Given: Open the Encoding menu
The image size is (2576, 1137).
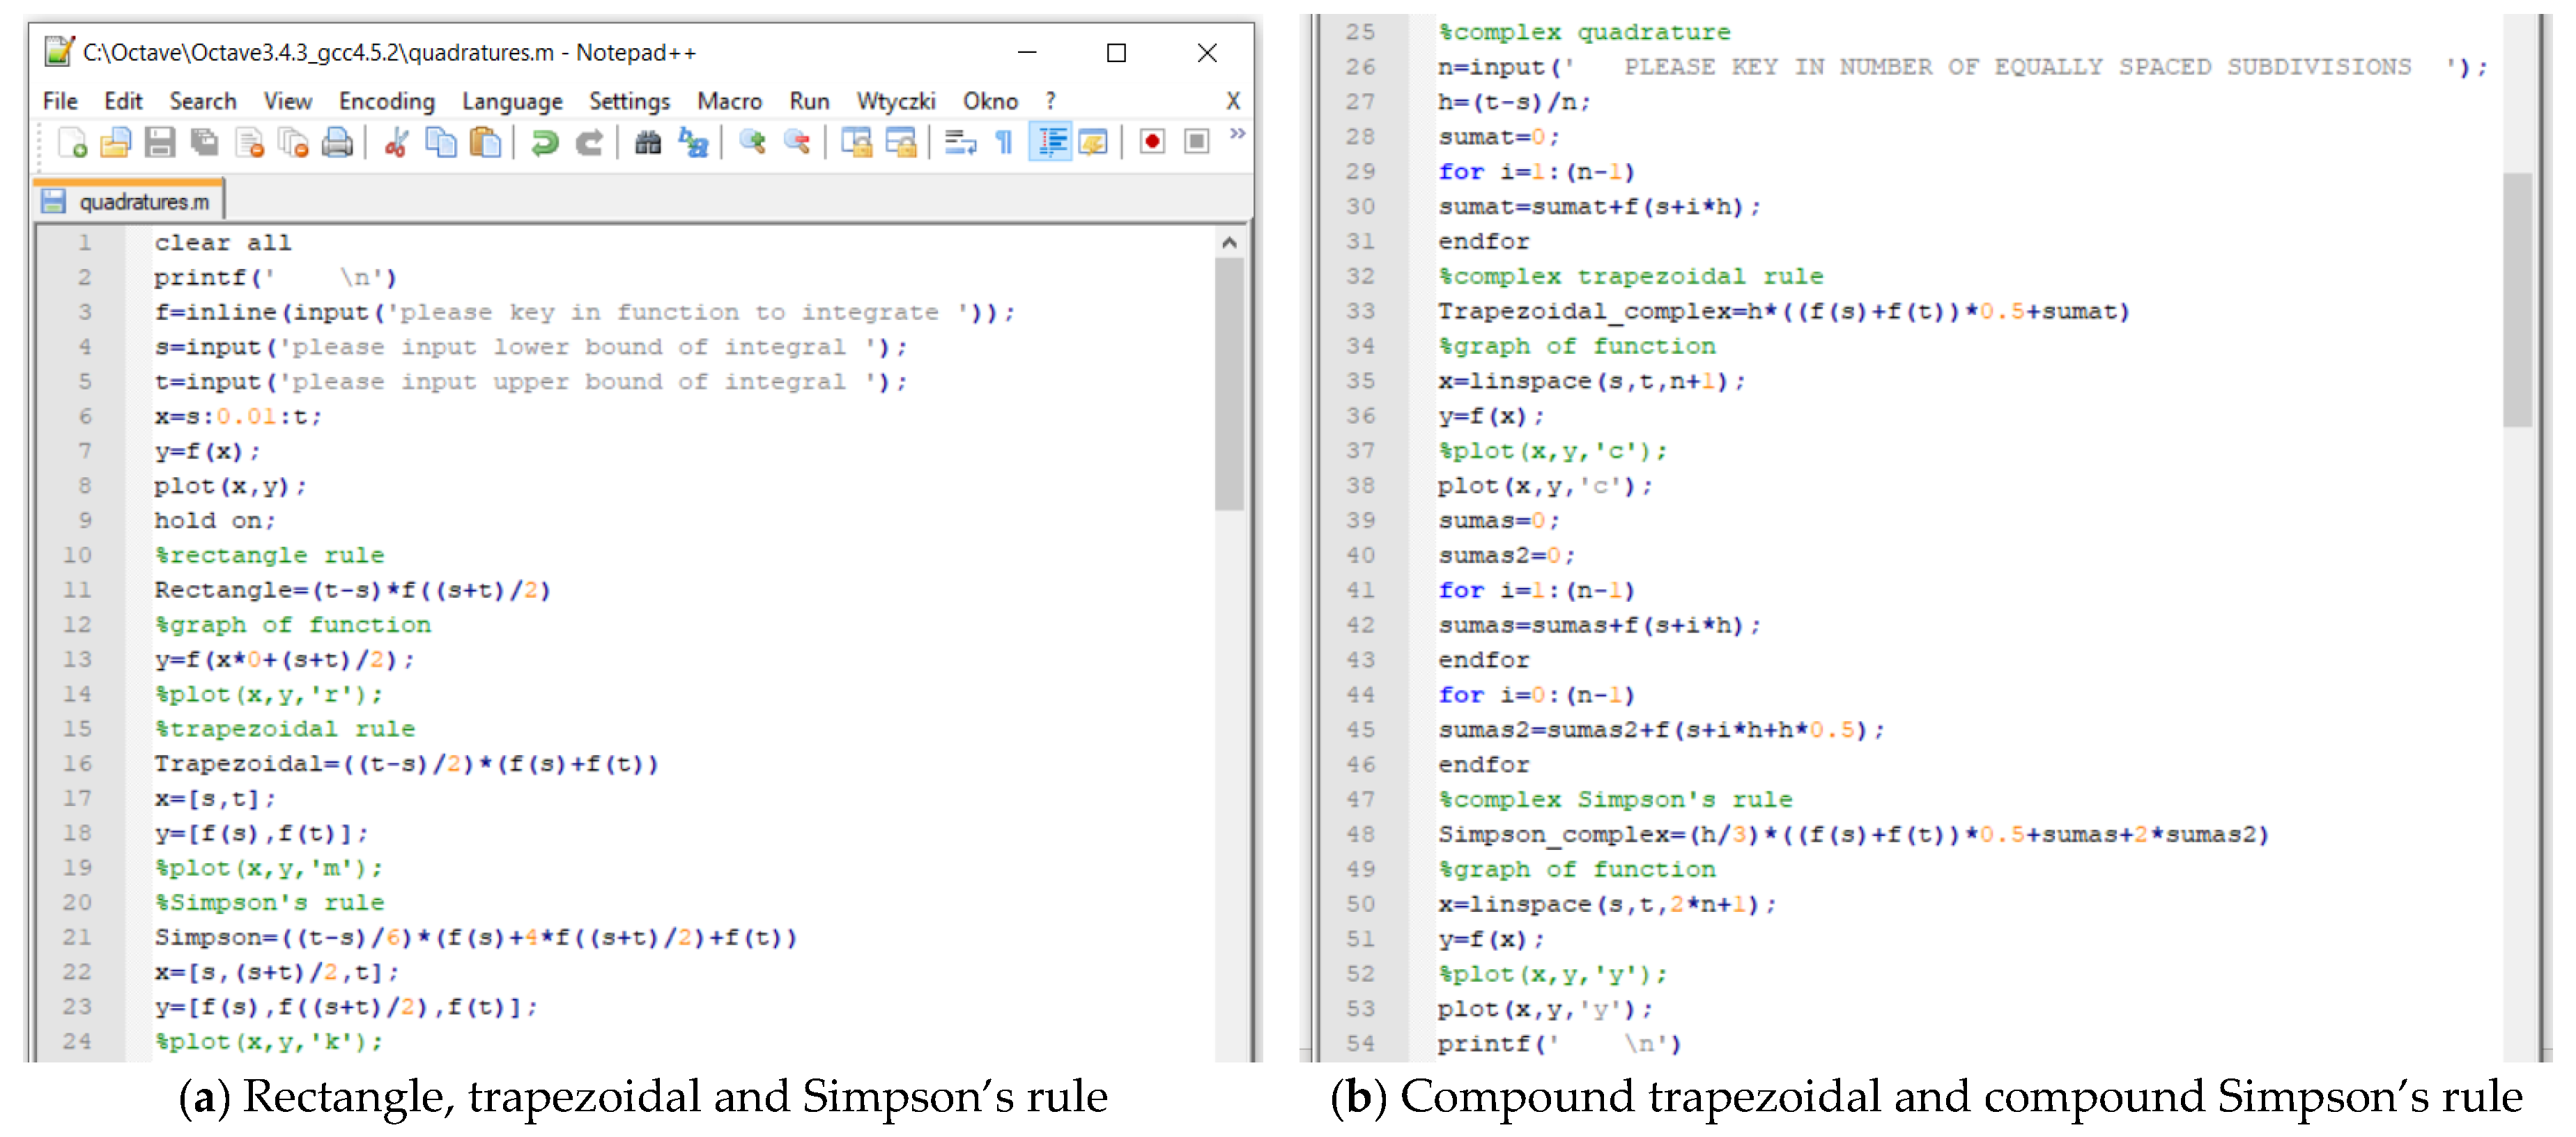Looking at the screenshot, I should click(x=386, y=101).
